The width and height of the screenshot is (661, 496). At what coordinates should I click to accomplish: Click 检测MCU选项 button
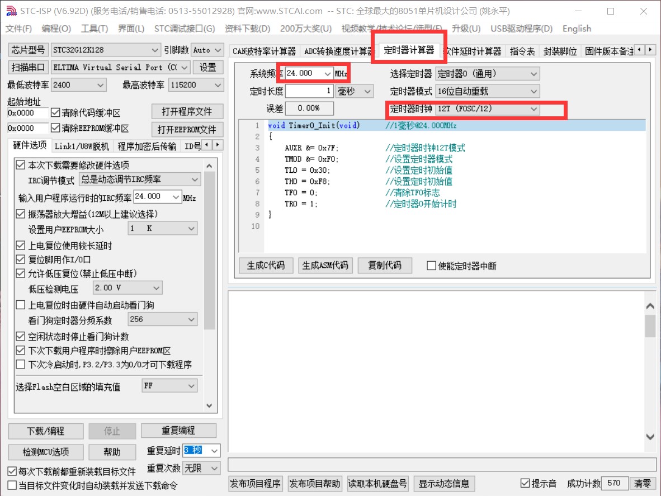(45, 452)
